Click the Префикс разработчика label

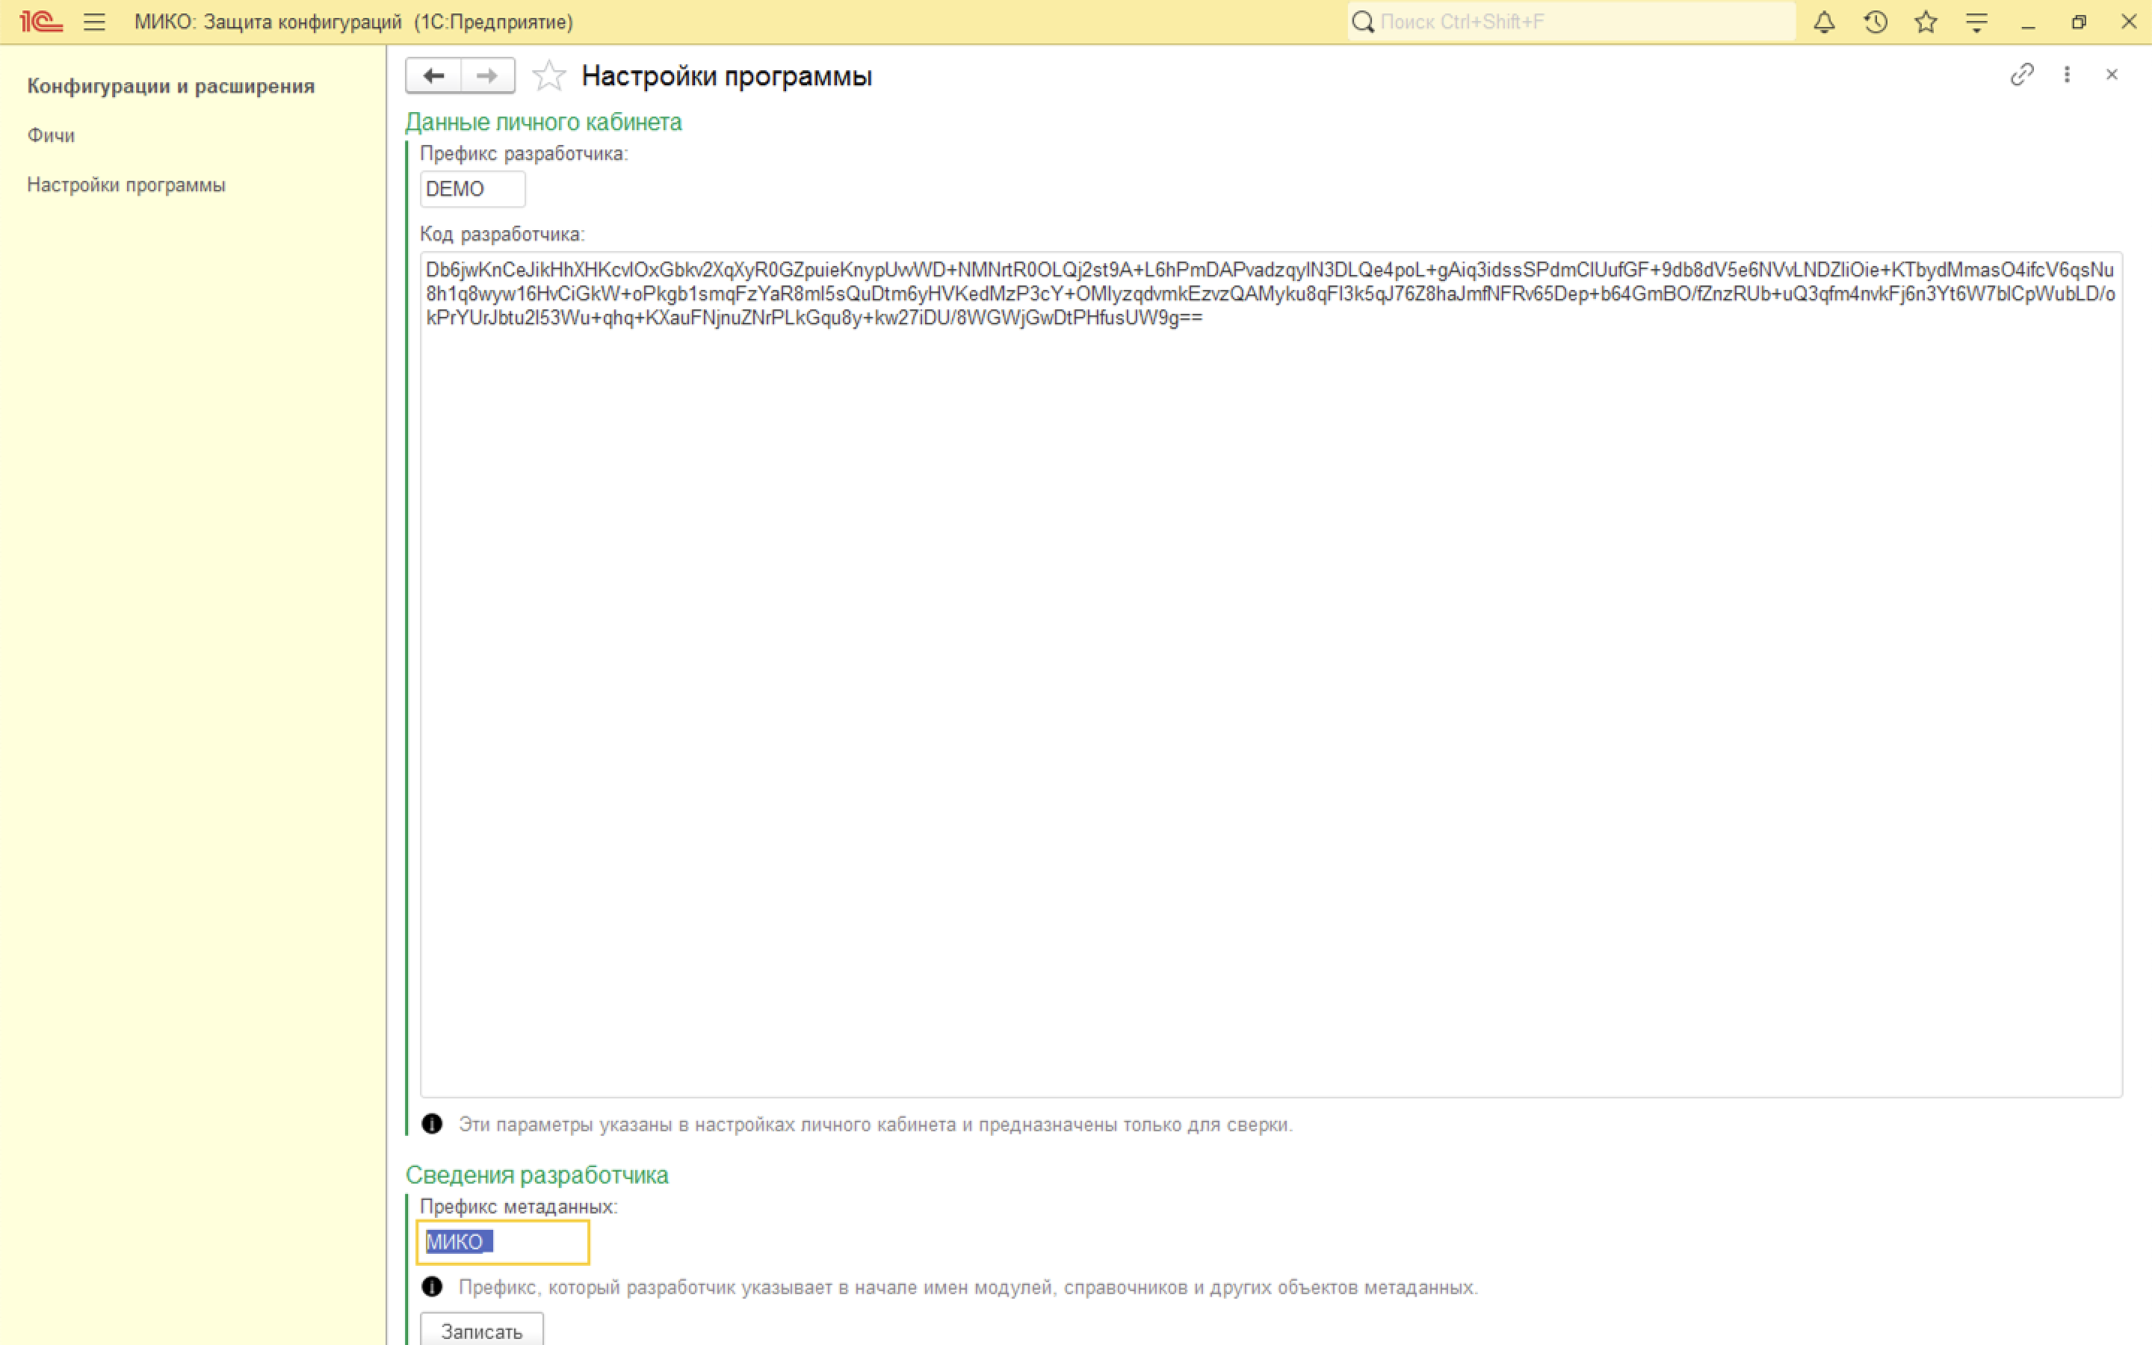(x=524, y=154)
